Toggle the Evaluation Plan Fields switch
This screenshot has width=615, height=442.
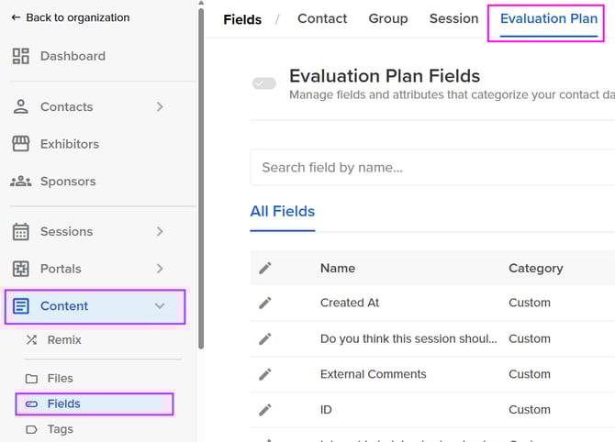click(264, 83)
